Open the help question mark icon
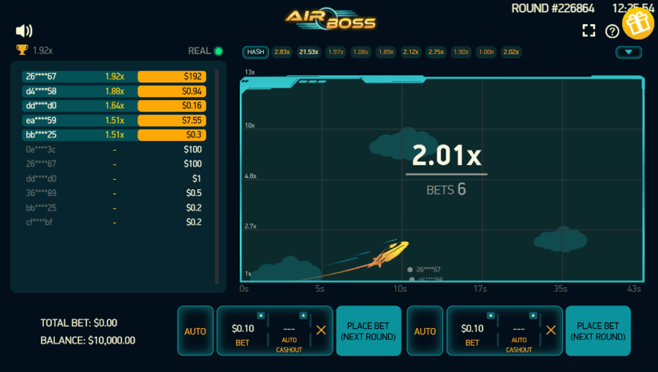The image size is (658, 372). tap(612, 31)
